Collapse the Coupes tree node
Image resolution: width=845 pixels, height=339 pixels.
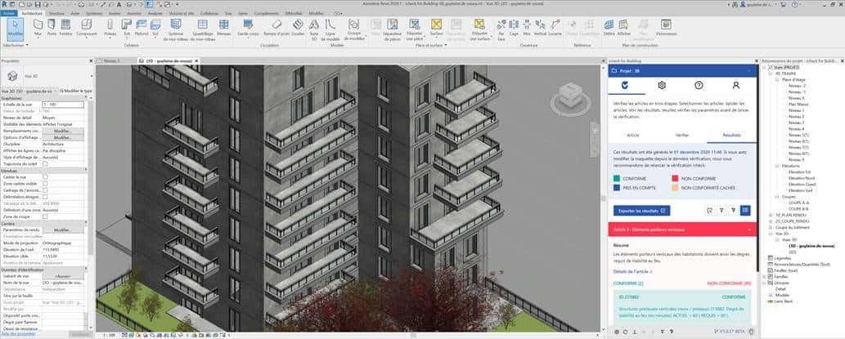[778, 196]
